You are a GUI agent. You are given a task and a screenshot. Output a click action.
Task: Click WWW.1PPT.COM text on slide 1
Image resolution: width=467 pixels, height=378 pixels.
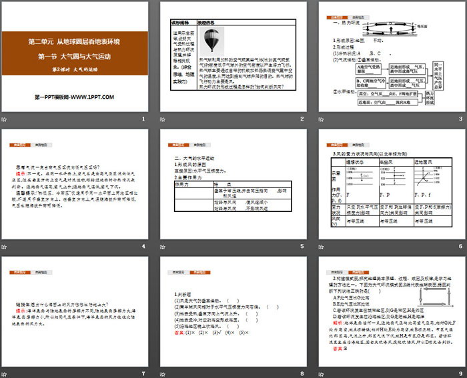92,97
